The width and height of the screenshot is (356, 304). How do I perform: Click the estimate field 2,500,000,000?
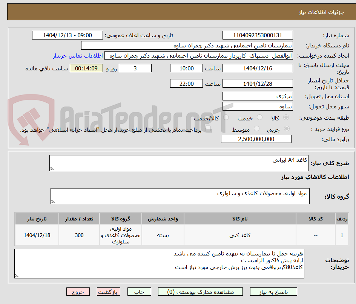[x=256, y=139]
